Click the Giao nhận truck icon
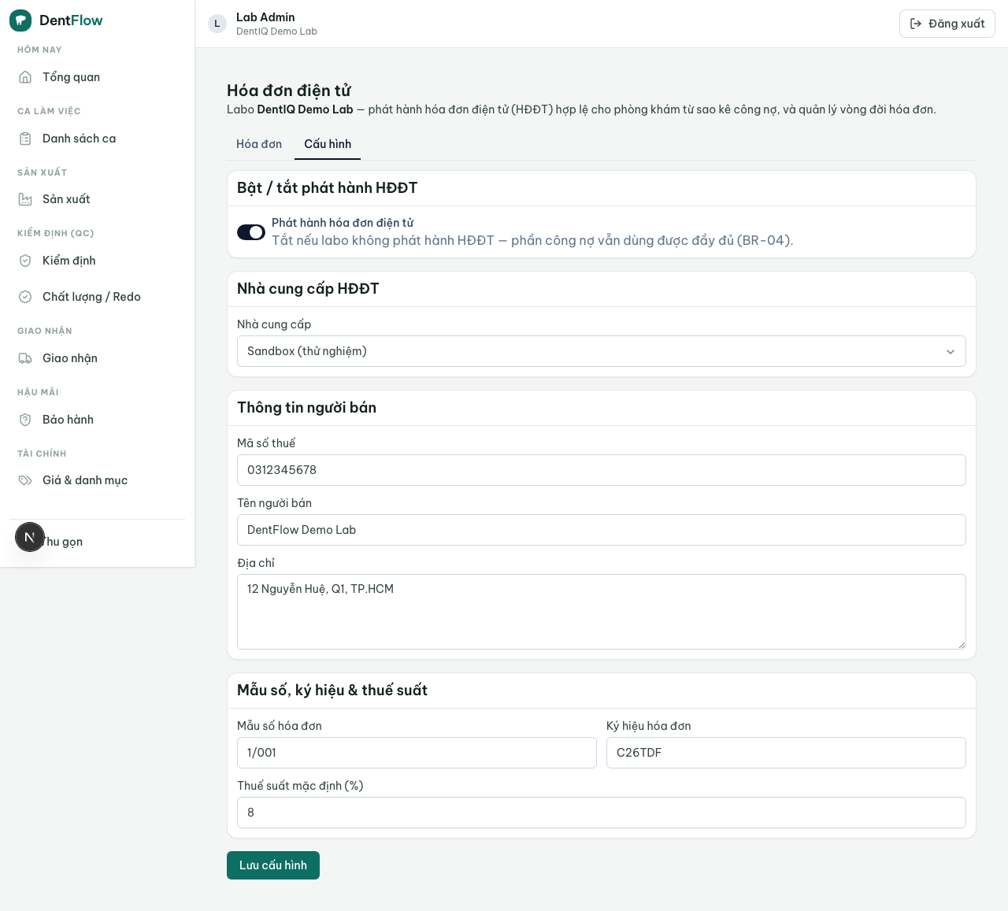The height and width of the screenshot is (911, 1008). 25,358
